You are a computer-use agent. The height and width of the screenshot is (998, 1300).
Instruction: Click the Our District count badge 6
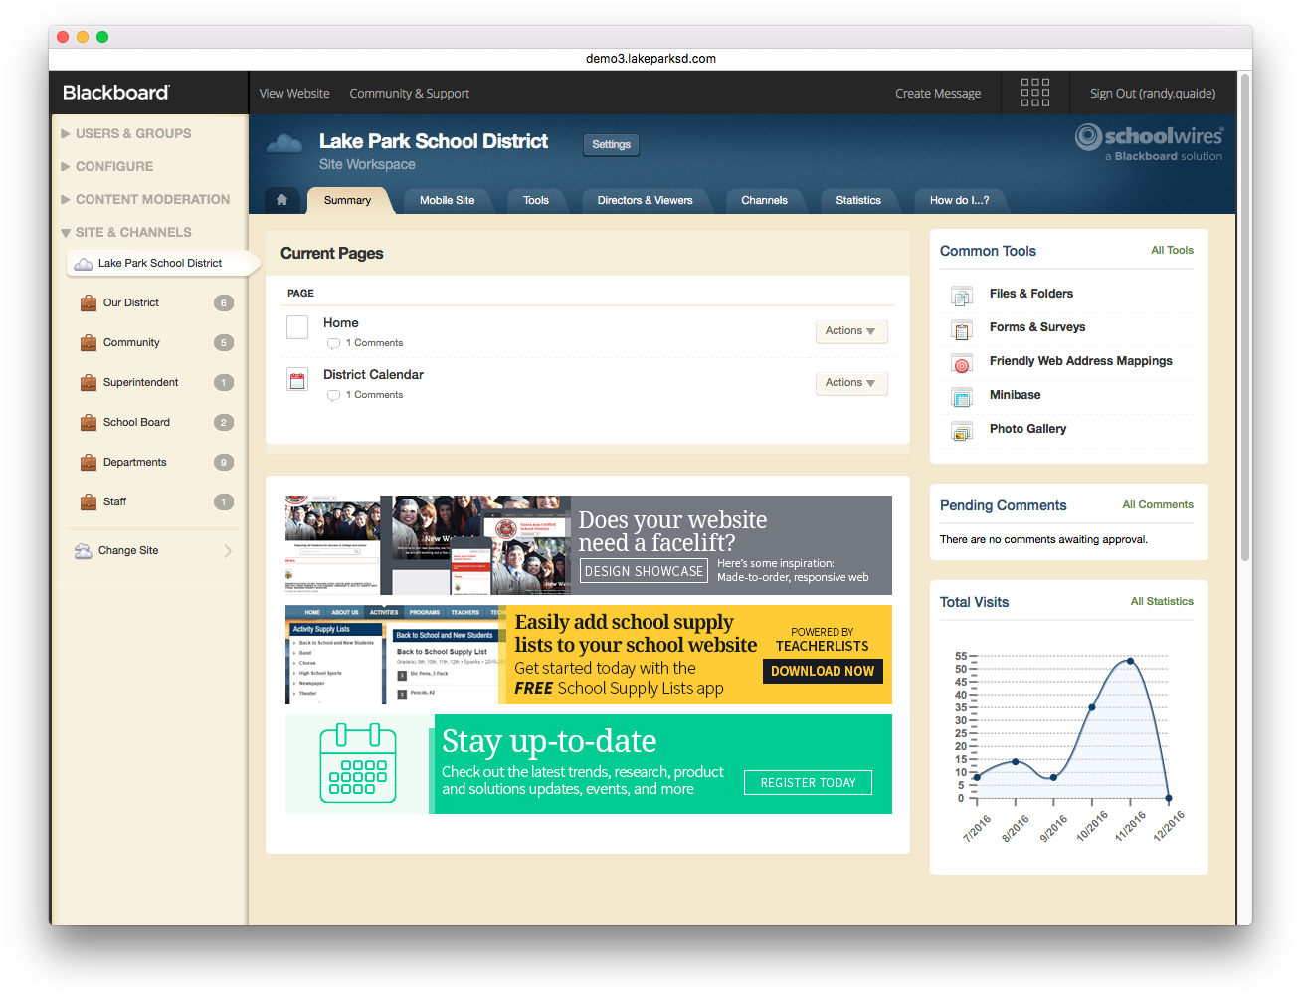coord(224,302)
